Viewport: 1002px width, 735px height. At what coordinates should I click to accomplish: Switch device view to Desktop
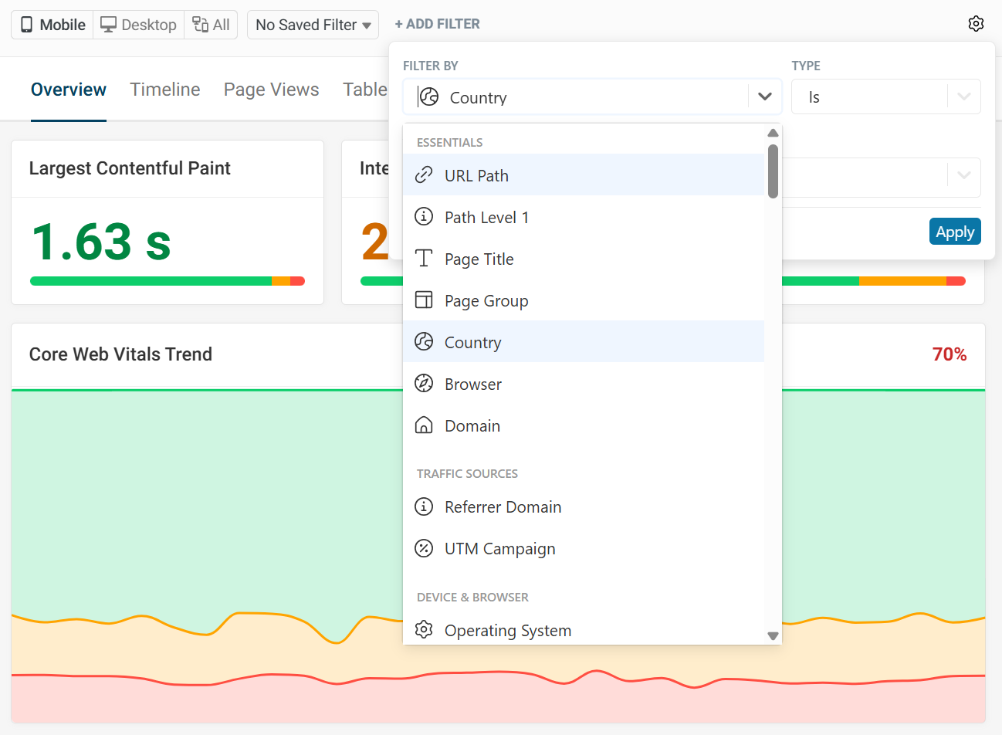point(139,25)
